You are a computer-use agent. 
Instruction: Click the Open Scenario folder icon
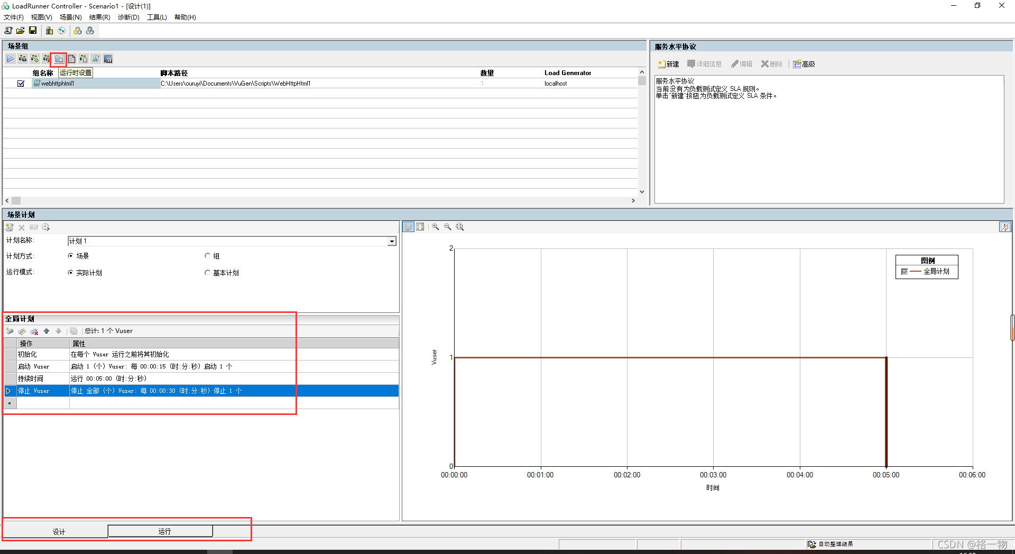[21, 31]
